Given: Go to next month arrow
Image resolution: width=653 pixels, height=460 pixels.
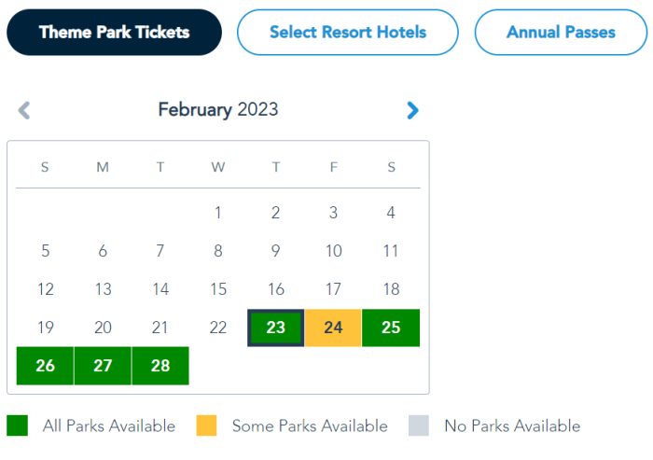Looking at the screenshot, I should coord(412,110).
